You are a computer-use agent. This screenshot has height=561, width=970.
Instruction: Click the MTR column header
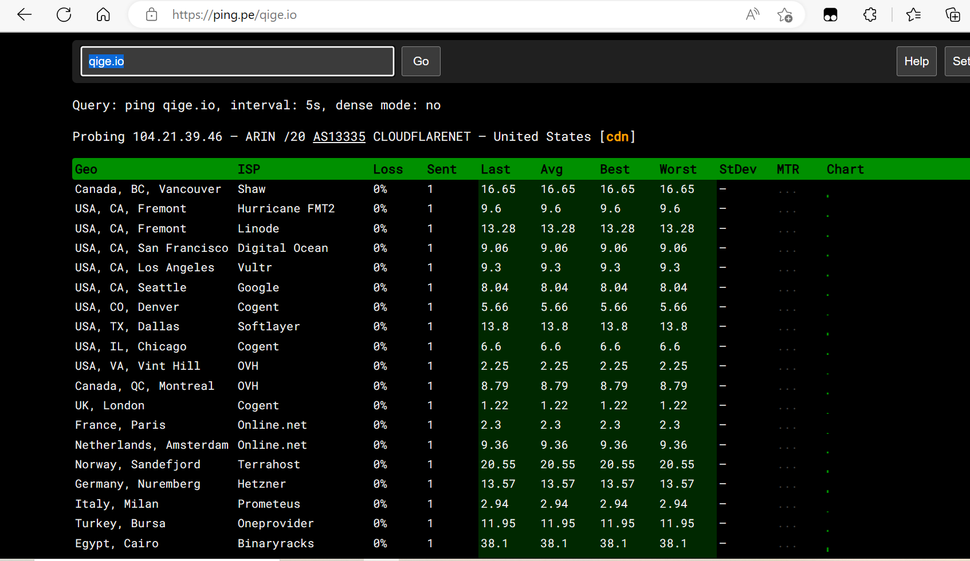(x=788, y=169)
